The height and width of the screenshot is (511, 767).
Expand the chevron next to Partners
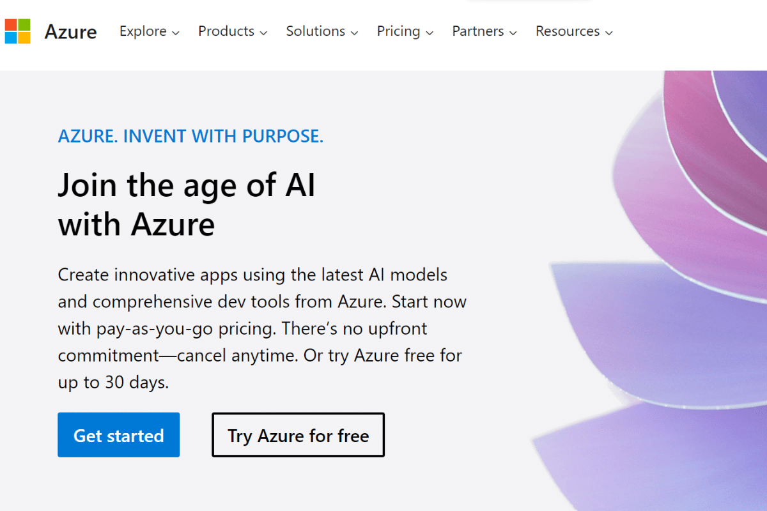[x=513, y=33]
